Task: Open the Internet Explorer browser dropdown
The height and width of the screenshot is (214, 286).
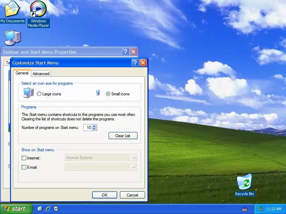Action: click(134, 158)
